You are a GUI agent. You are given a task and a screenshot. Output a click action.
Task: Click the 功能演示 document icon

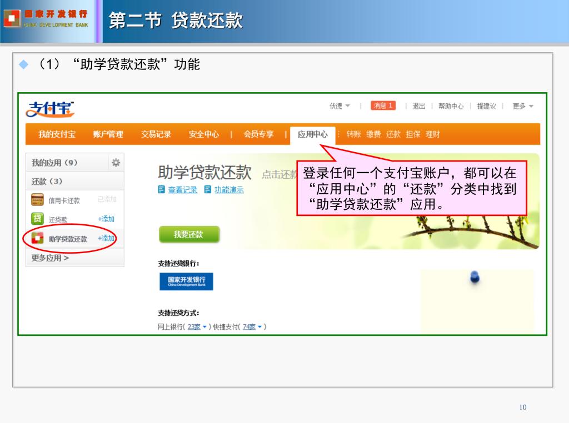coord(208,189)
